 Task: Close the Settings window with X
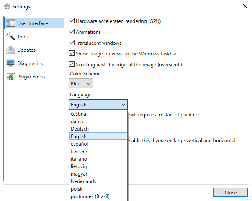245,6
